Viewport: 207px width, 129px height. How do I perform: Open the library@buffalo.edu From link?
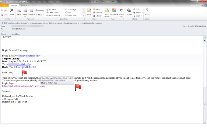[29, 56]
